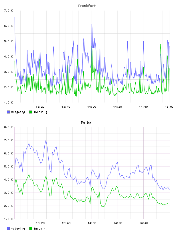Click the 3.0 K axis label in Frankfurt chart

(9, 72)
